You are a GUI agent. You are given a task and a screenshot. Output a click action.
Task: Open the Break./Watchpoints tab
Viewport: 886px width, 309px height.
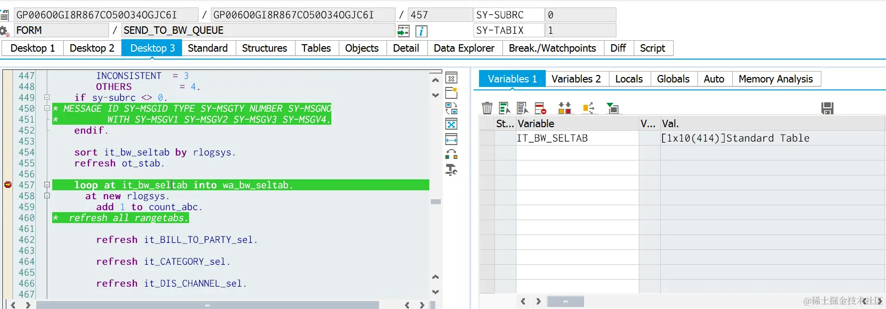(552, 48)
